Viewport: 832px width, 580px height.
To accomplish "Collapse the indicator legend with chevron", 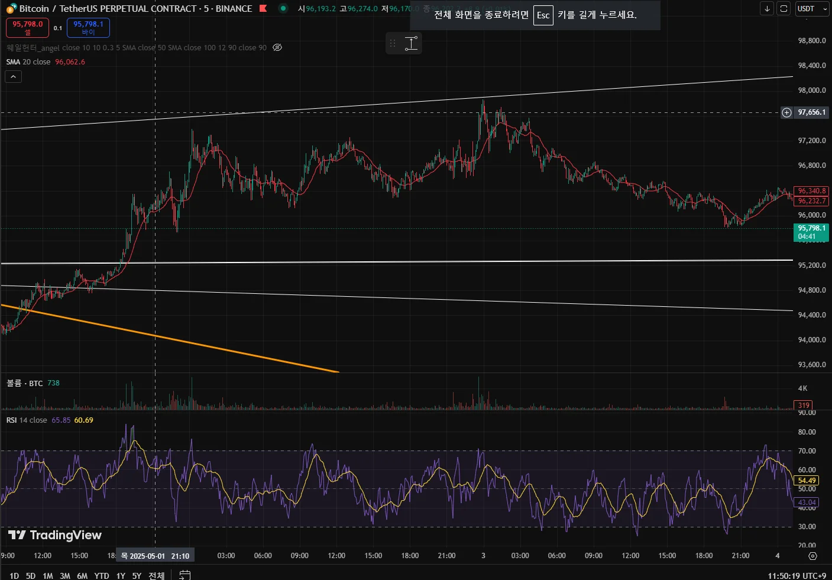I will 13,76.
